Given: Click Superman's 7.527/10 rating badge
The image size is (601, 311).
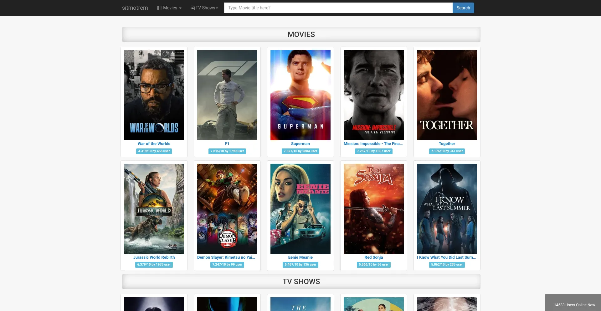Looking at the screenshot, I should coord(300,151).
